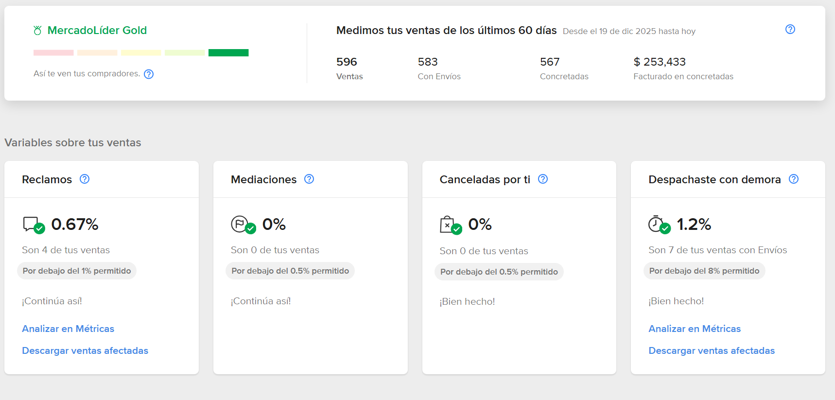Click the Reclamos speech-bubble check icon

click(x=32, y=225)
